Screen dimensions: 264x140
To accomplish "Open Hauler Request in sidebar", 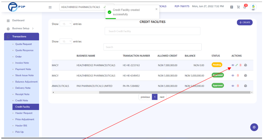I will [24, 113].
